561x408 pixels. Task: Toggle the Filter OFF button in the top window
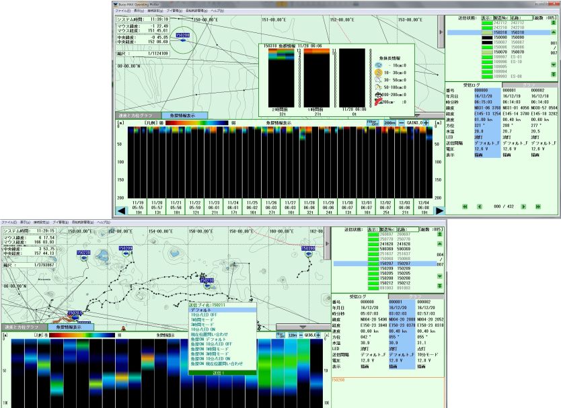(x=371, y=123)
